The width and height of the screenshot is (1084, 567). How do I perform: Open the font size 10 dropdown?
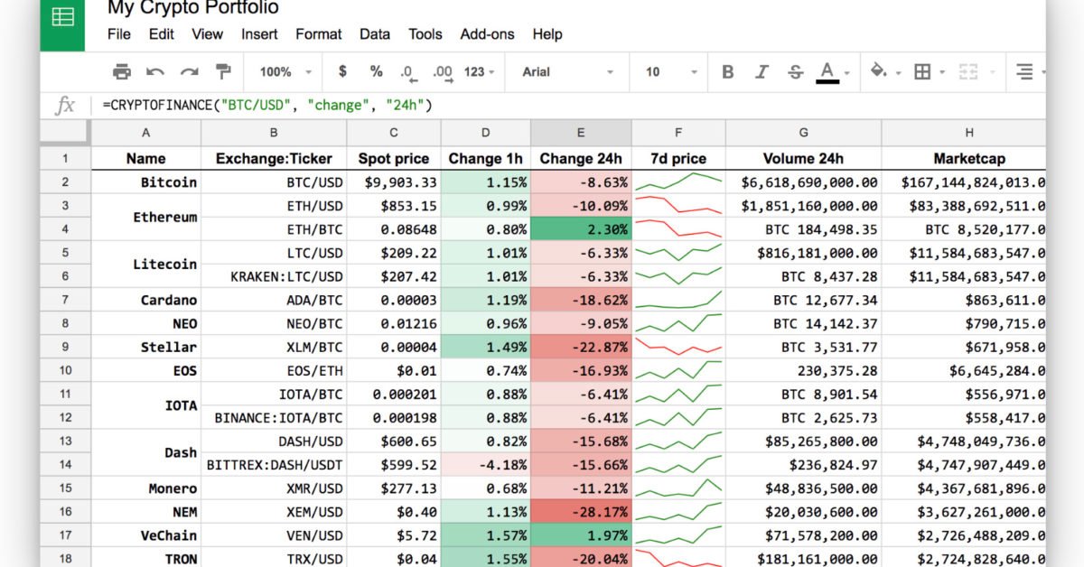pos(671,72)
